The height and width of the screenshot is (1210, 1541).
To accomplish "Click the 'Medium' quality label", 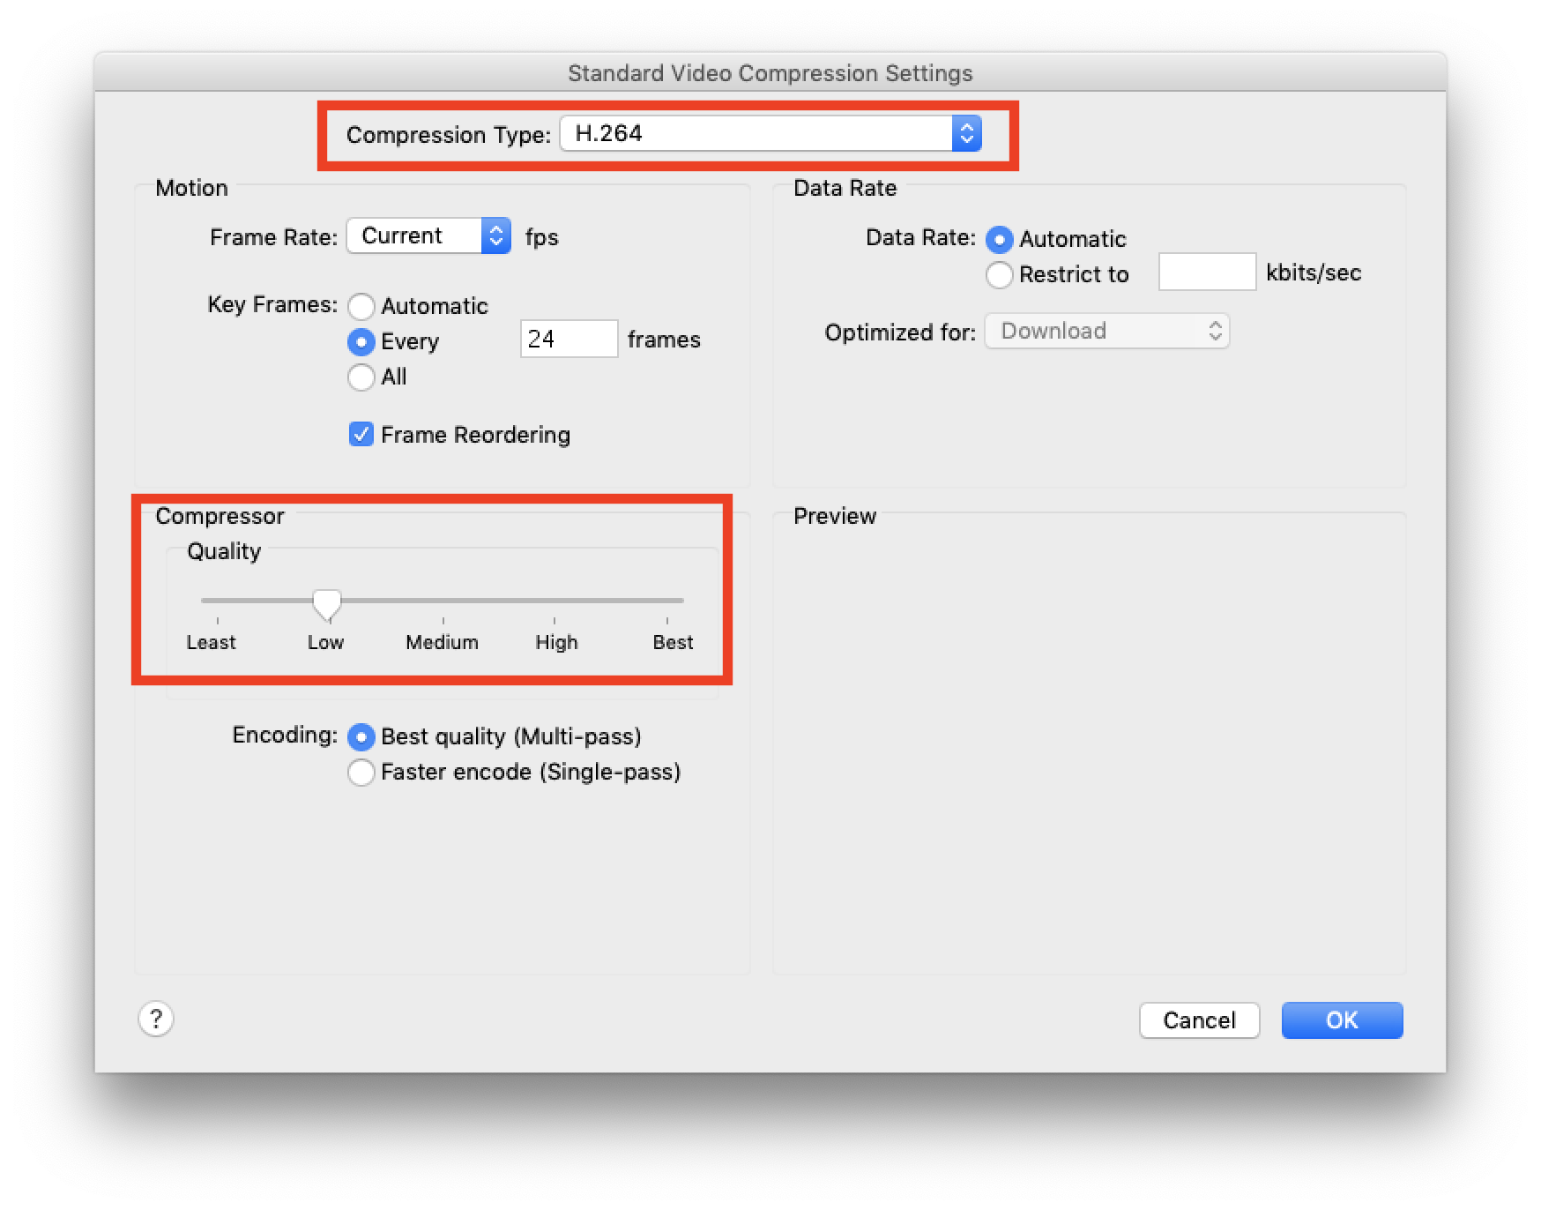I will tap(442, 643).
